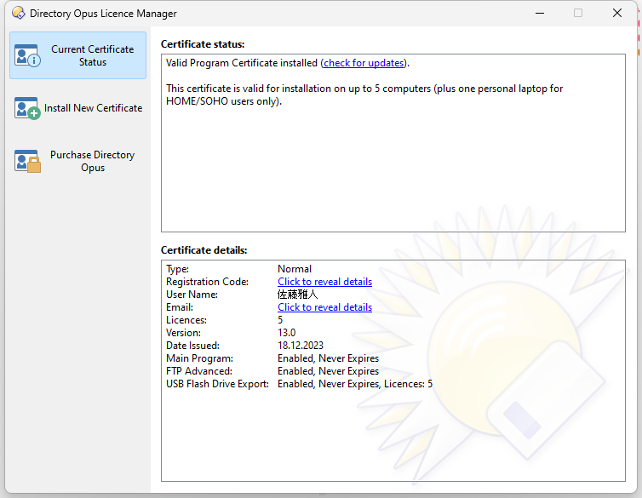Click the Current Certificate Status icon
Viewport: 642px width, 498px height.
point(27,55)
